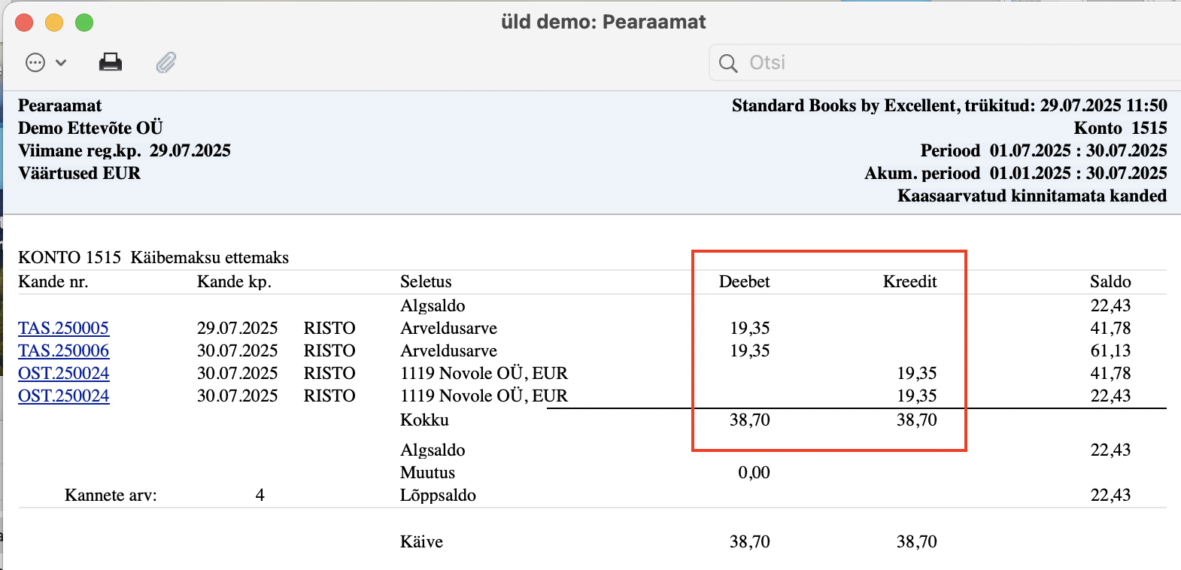This screenshot has height=570, width=1181.
Task: Select the 'Kande nr.' column header
Action: (53, 281)
